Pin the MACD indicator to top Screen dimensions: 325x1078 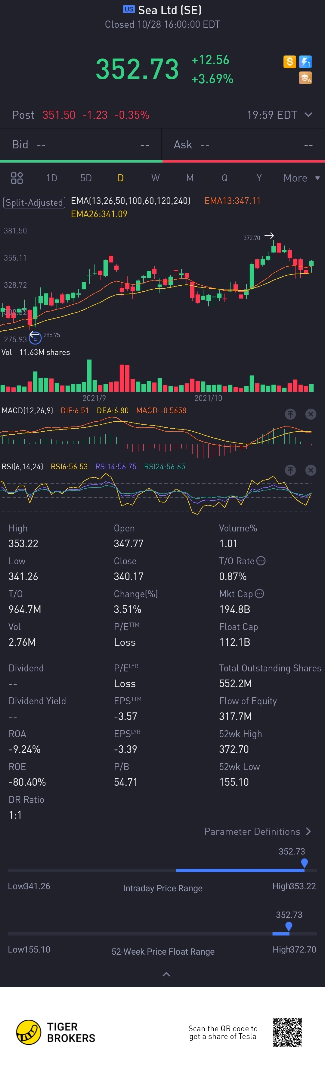click(x=290, y=414)
